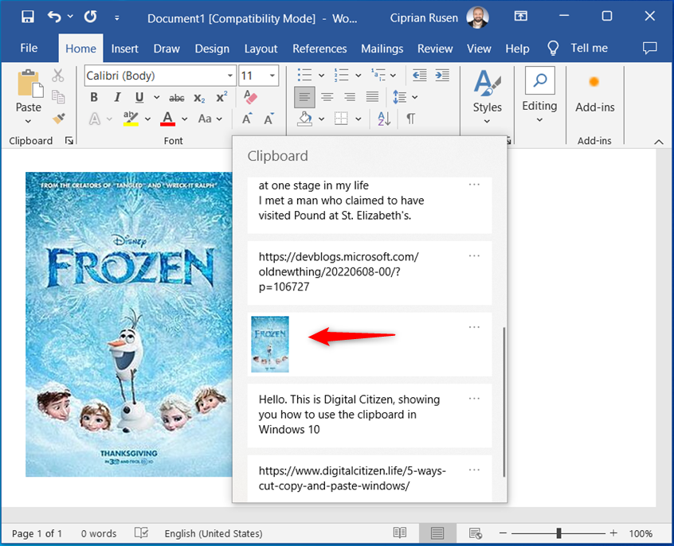The image size is (674, 546).
Task: Open the Paste button
Action: pyautogui.click(x=29, y=96)
